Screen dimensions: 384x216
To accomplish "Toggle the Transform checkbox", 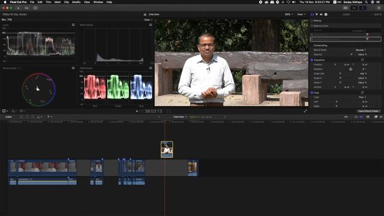I will [312, 60].
